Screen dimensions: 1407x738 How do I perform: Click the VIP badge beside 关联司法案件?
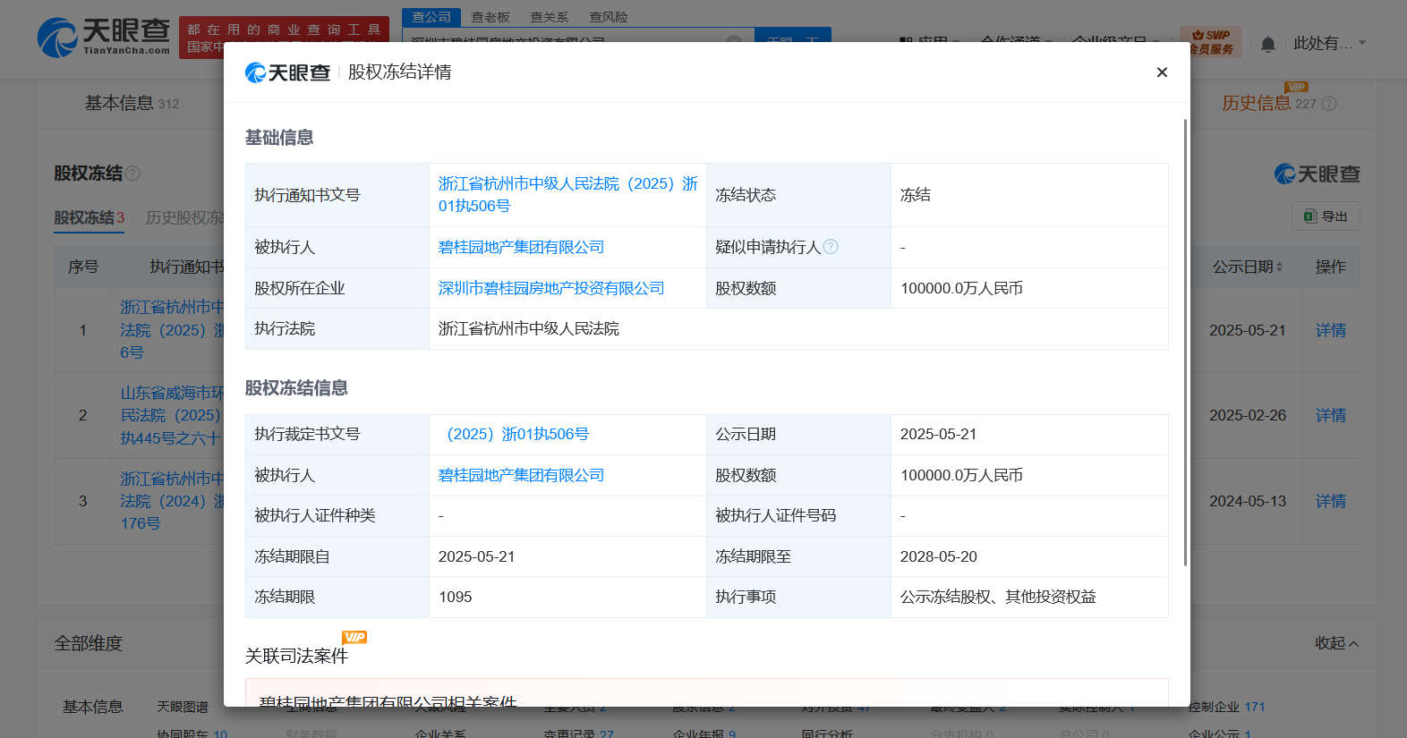point(354,637)
